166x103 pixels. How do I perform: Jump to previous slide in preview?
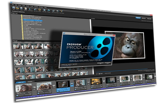coord(97,74)
